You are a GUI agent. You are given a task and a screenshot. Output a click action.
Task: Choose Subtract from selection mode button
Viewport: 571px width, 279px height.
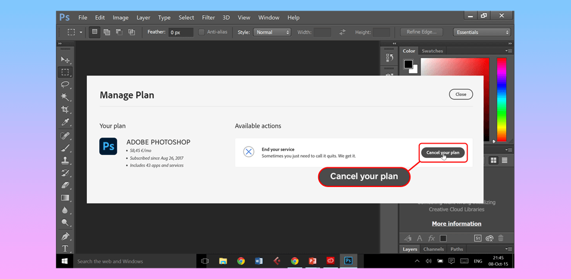119,32
